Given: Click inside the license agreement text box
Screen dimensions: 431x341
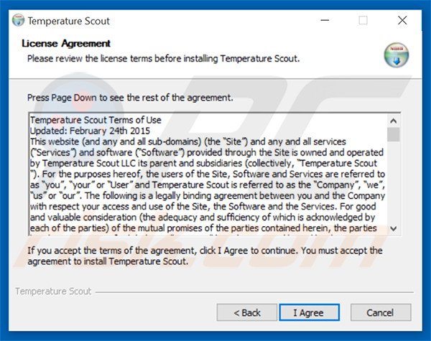Looking at the screenshot, I should click(x=208, y=179).
